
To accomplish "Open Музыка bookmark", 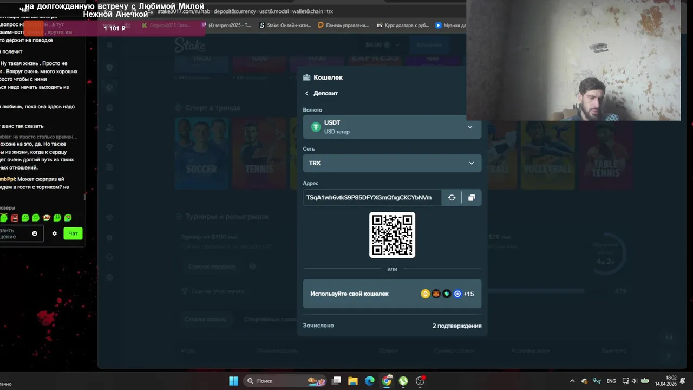I will coord(451,25).
